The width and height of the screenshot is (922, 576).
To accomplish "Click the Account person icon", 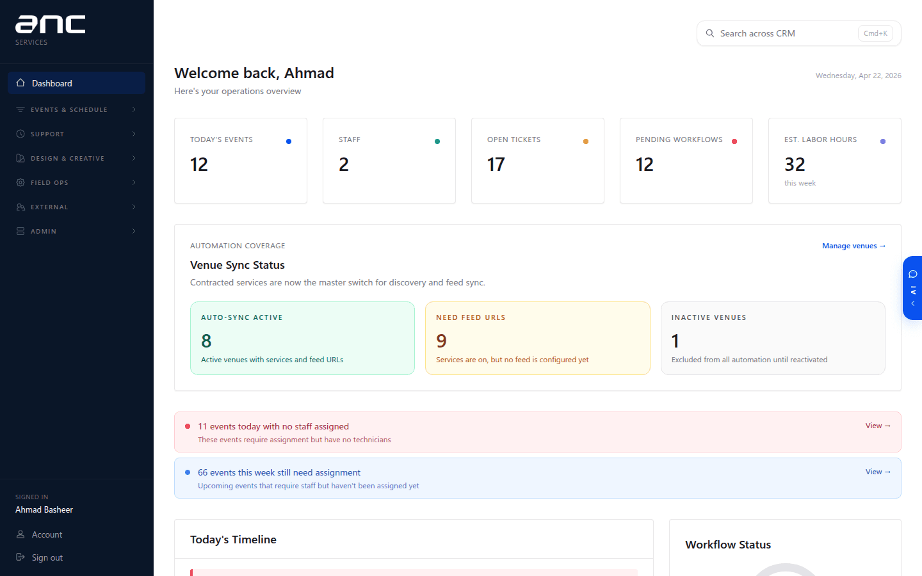I will 20,534.
